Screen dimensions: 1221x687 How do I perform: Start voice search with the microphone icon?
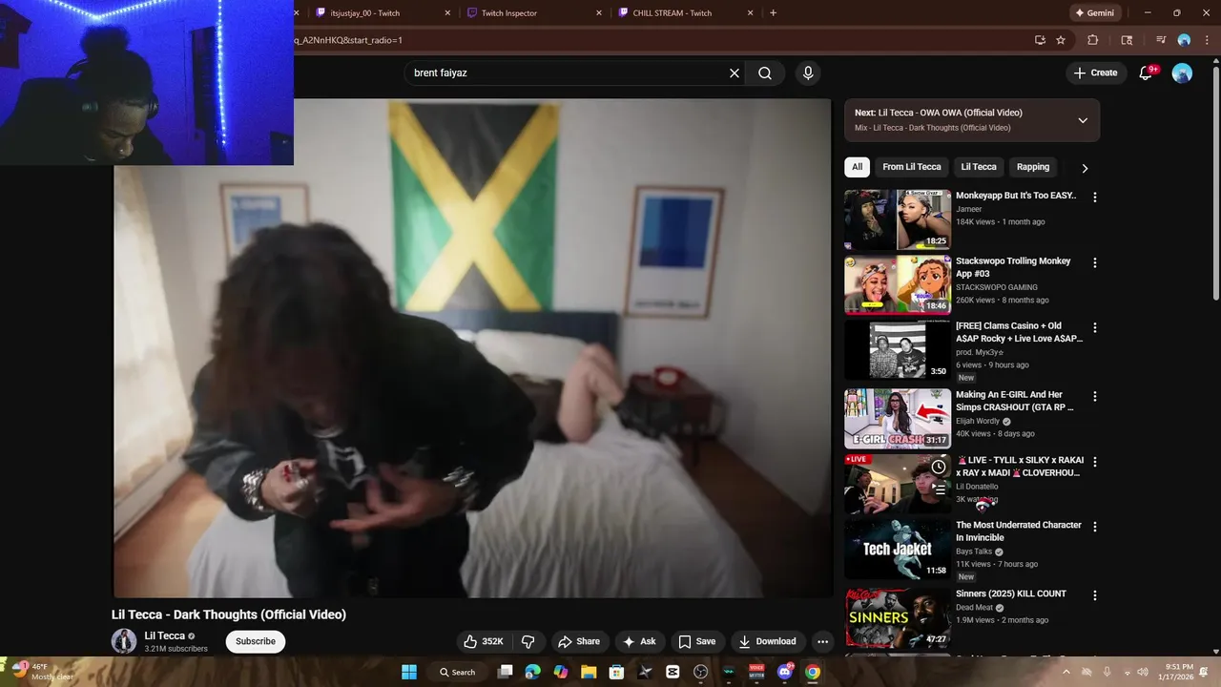(x=808, y=73)
